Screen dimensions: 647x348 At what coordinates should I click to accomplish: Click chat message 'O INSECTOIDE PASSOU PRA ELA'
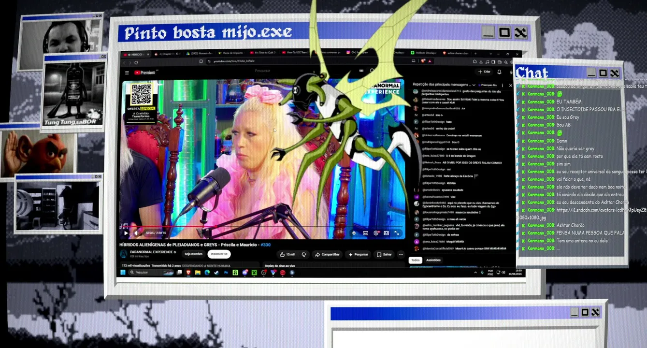click(589, 109)
